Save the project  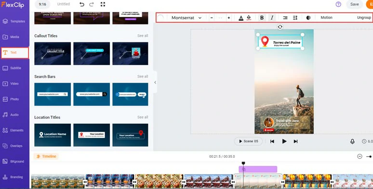pos(354,4)
